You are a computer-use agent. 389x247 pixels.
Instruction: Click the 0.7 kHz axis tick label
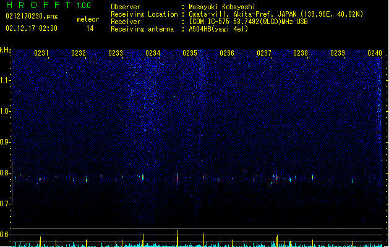tap(5, 204)
